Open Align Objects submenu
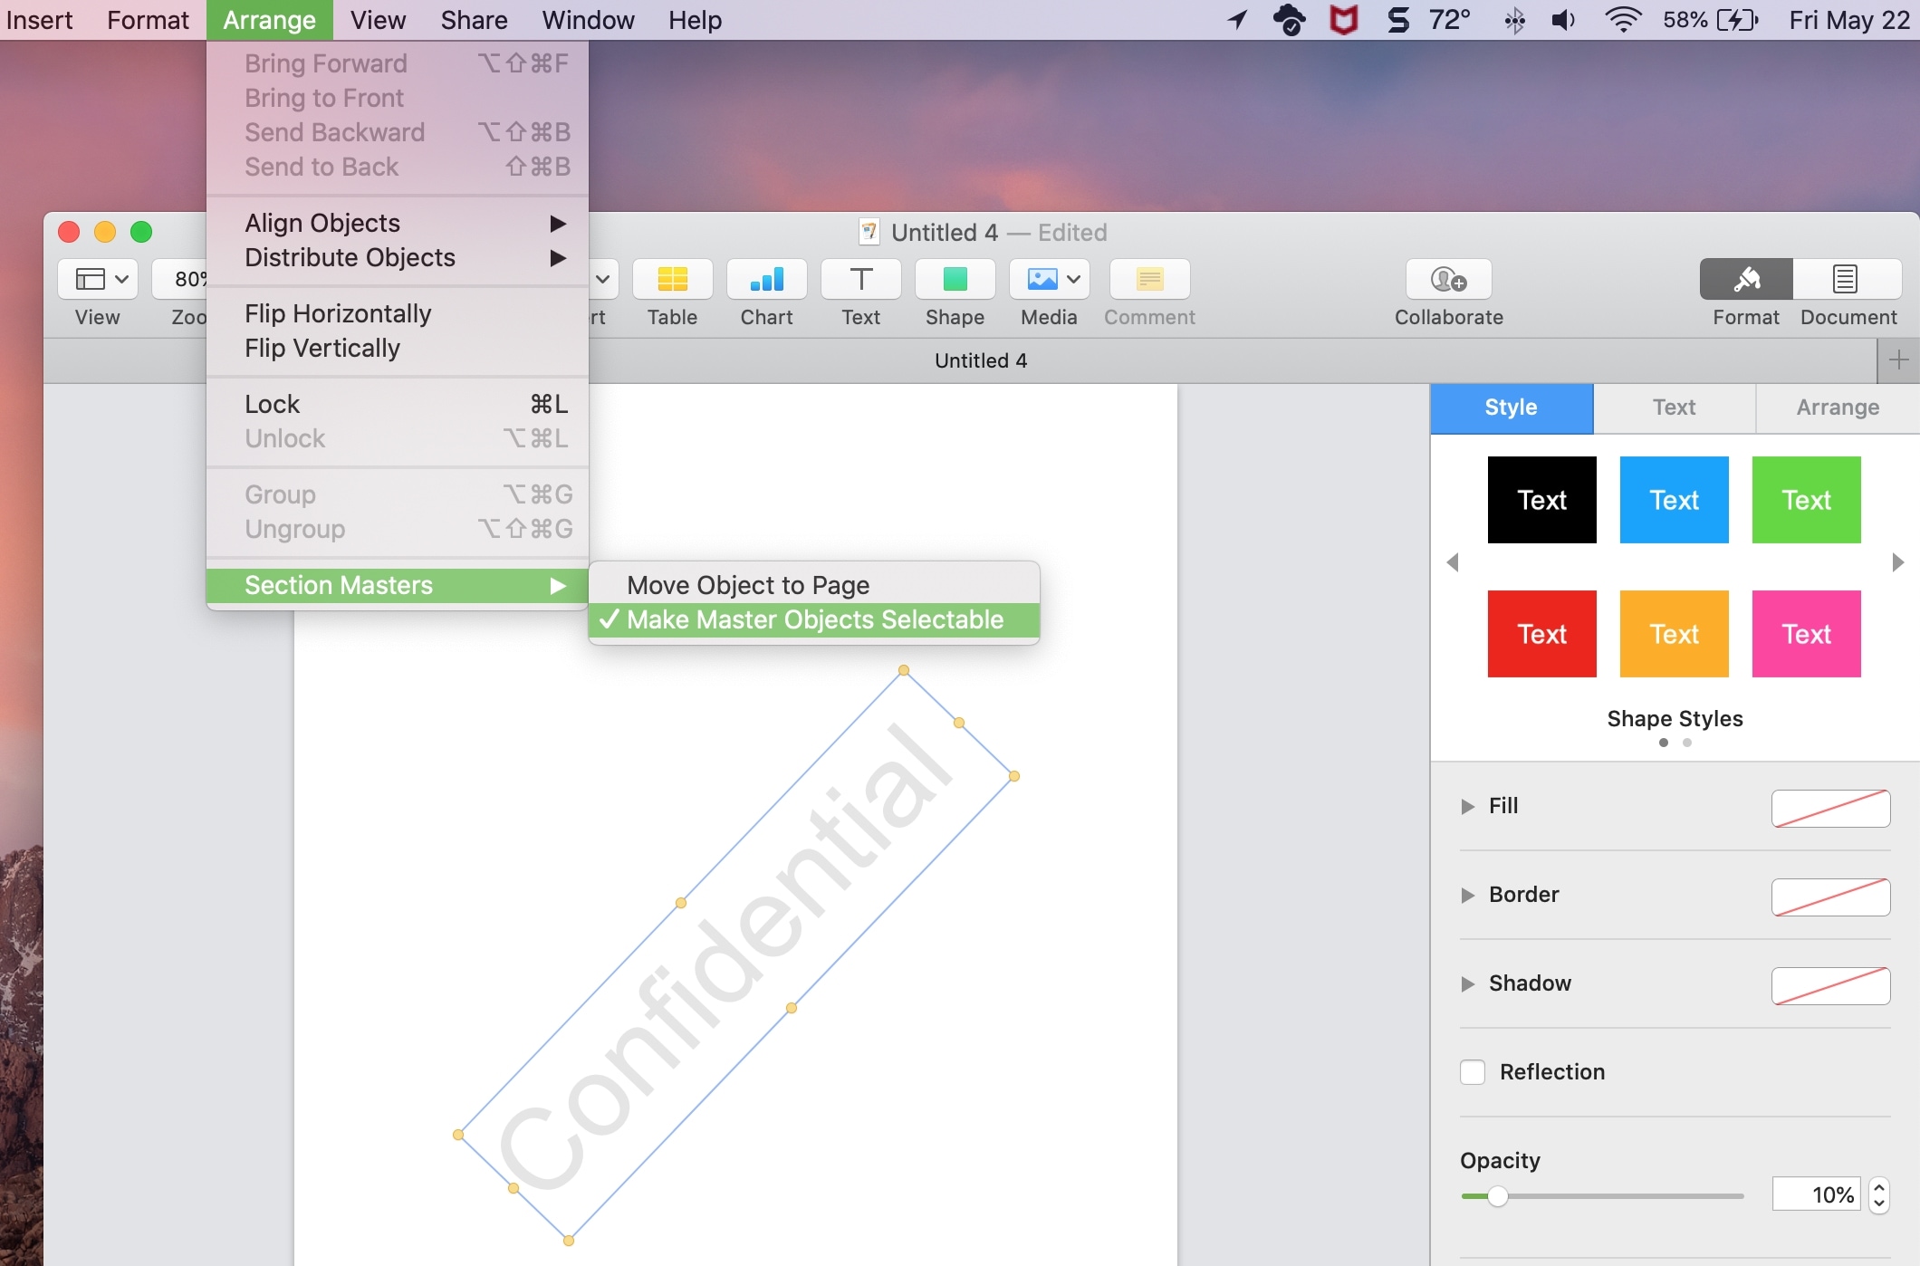Image resolution: width=1920 pixels, height=1266 pixels. click(x=398, y=223)
